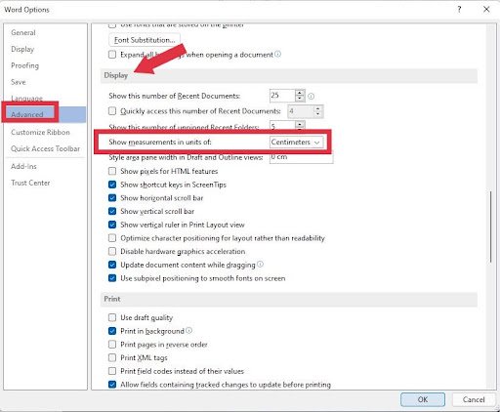The height and width of the screenshot is (412, 500).
Task: Click the options pane vertical scrollbar thumb
Action: coord(490,227)
